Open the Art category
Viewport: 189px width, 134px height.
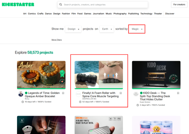click(25, 14)
